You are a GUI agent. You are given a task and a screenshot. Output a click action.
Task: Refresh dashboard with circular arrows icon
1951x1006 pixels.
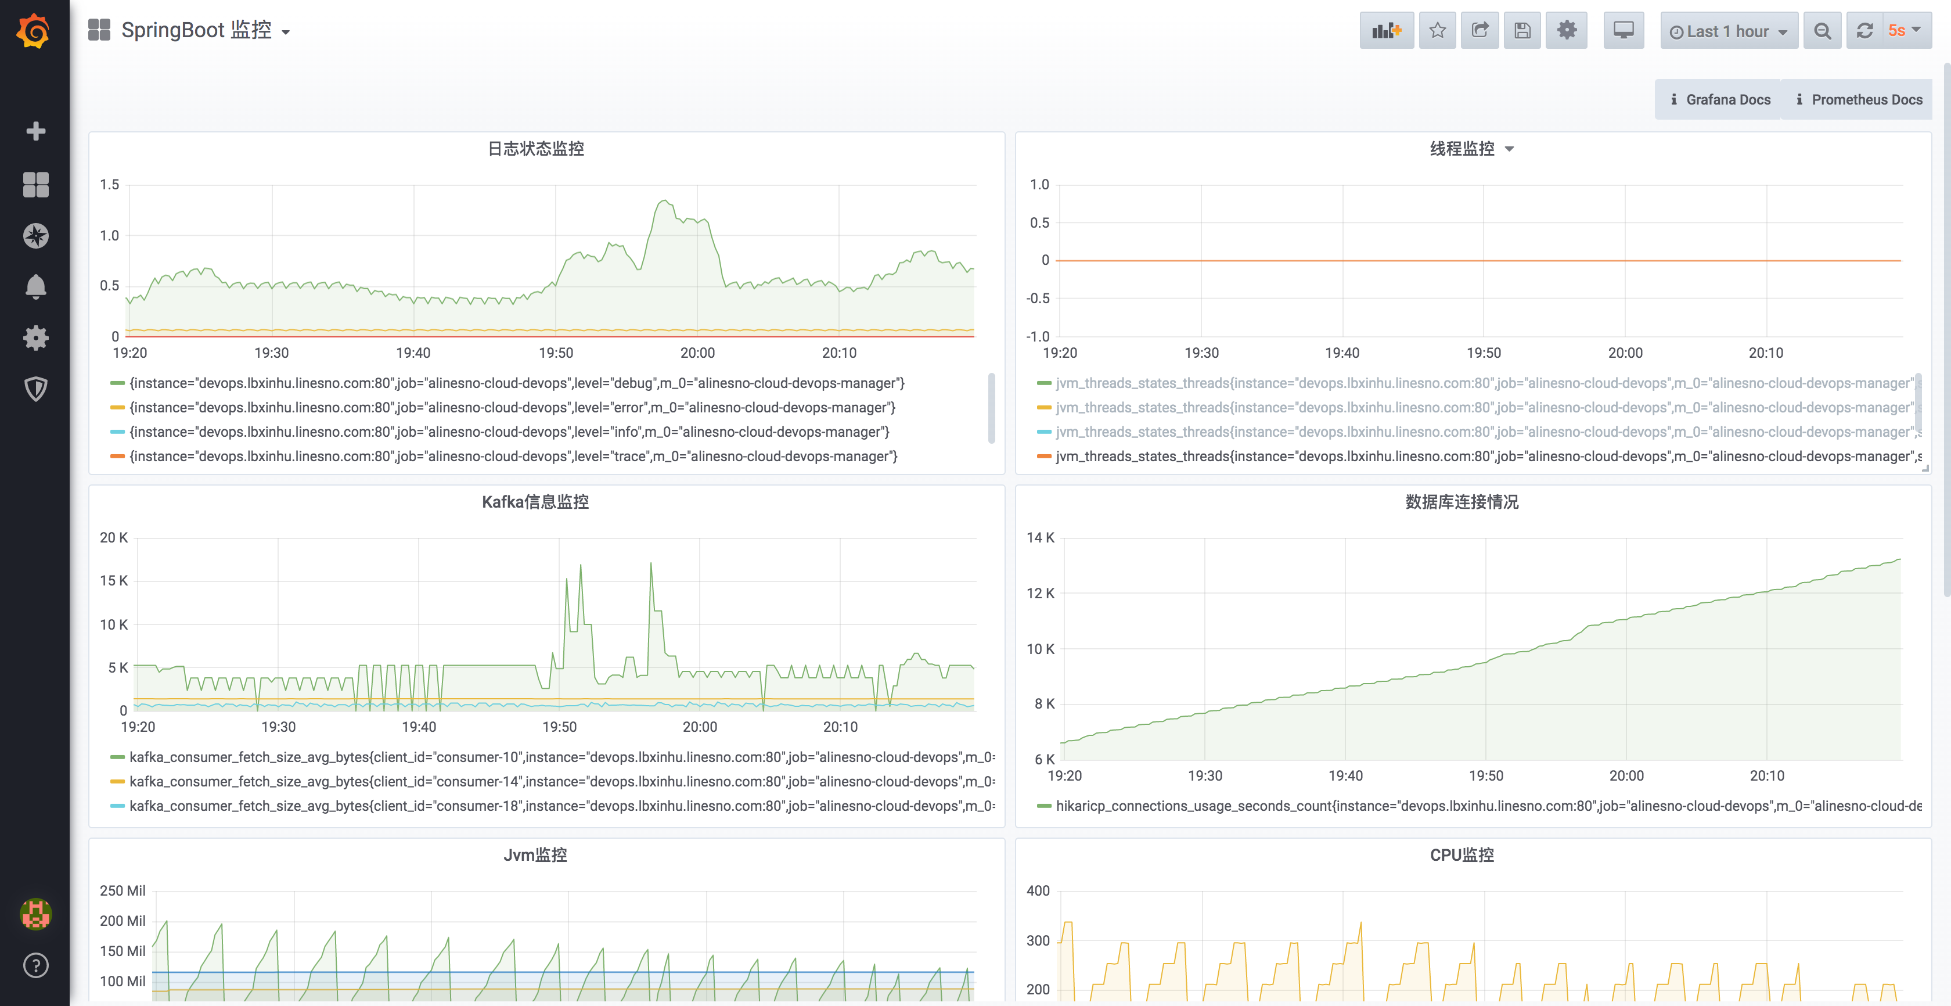[x=1864, y=31]
